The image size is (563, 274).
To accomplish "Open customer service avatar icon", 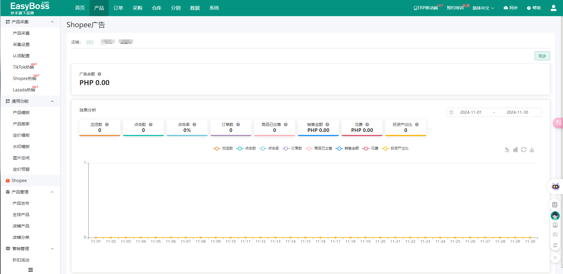I will tap(555, 215).
